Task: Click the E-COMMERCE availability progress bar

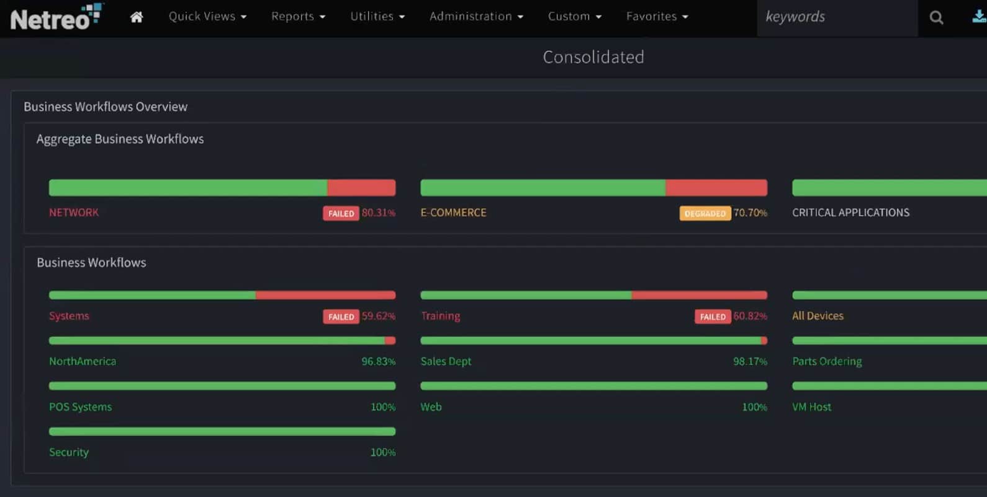Action: [593, 188]
